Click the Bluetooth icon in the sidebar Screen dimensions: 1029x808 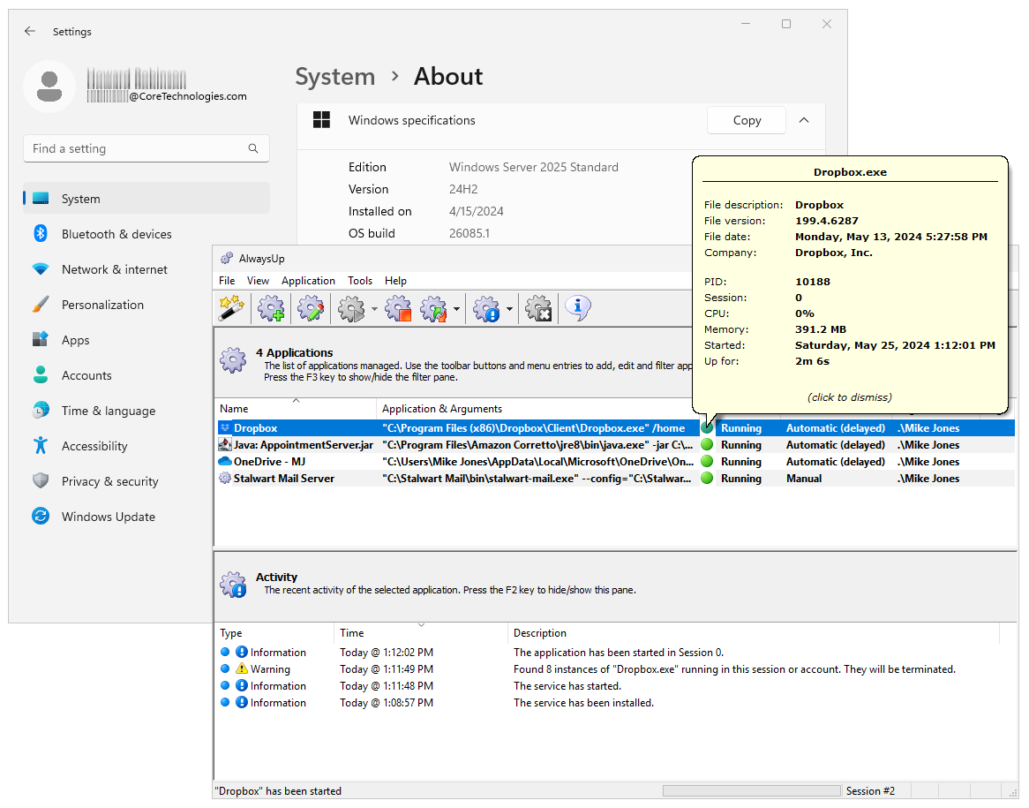pos(41,233)
